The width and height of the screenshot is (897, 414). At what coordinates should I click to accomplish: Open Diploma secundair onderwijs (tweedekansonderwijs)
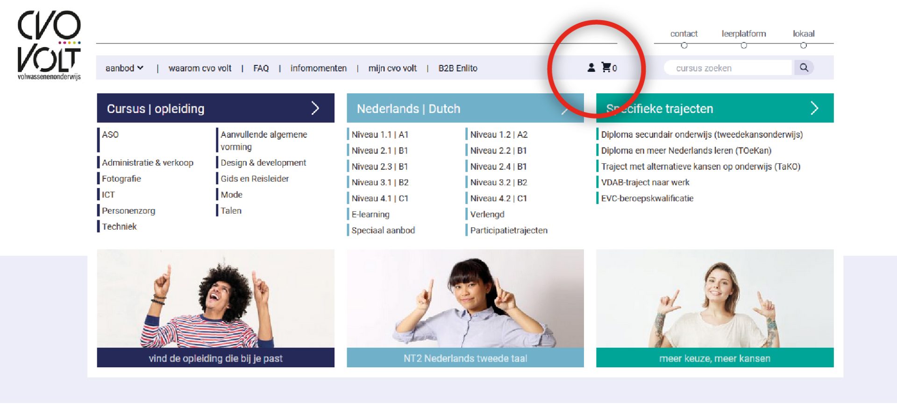pyautogui.click(x=702, y=134)
